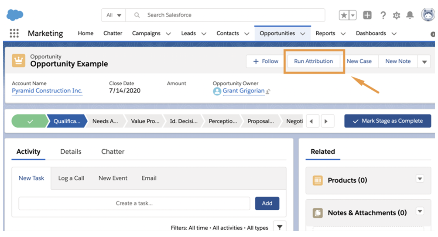Open the App Launcher waffle icon
This screenshot has height=237, width=438.
tap(14, 33)
